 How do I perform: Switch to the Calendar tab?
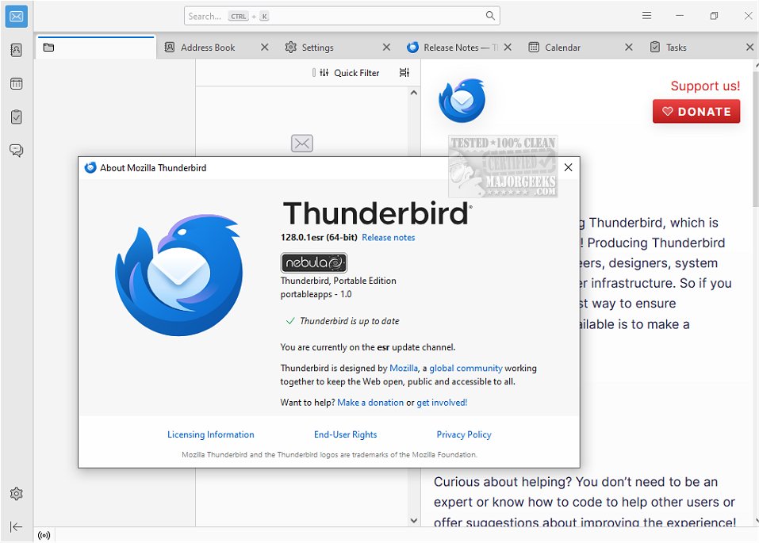[x=562, y=48]
